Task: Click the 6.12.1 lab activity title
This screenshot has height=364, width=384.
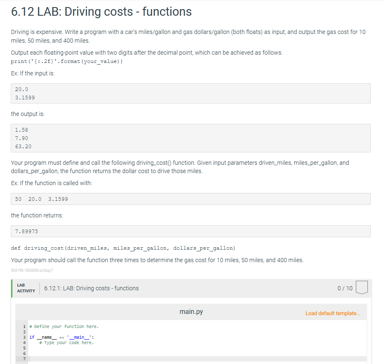Action: pos(91,288)
